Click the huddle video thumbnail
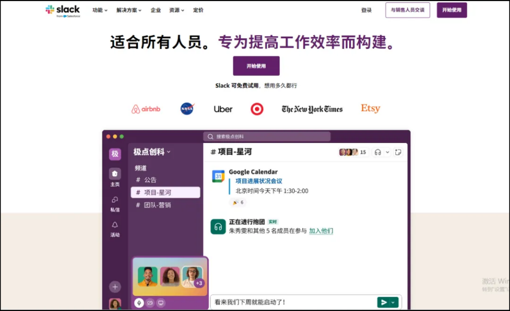Screen dimensions: 510x311 click(170, 276)
